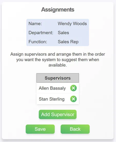Remove Allen Bassaly using the X icon
This screenshot has height=142, width=116.
coord(73,88)
